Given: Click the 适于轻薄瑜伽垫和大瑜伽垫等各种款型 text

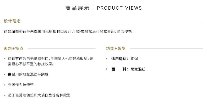Looking at the screenshot, I should pos(39,95).
